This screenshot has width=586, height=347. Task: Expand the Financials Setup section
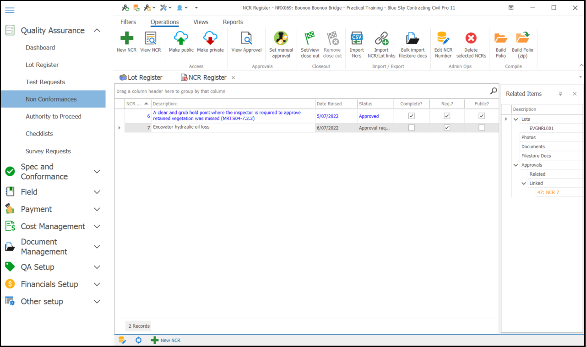click(97, 284)
